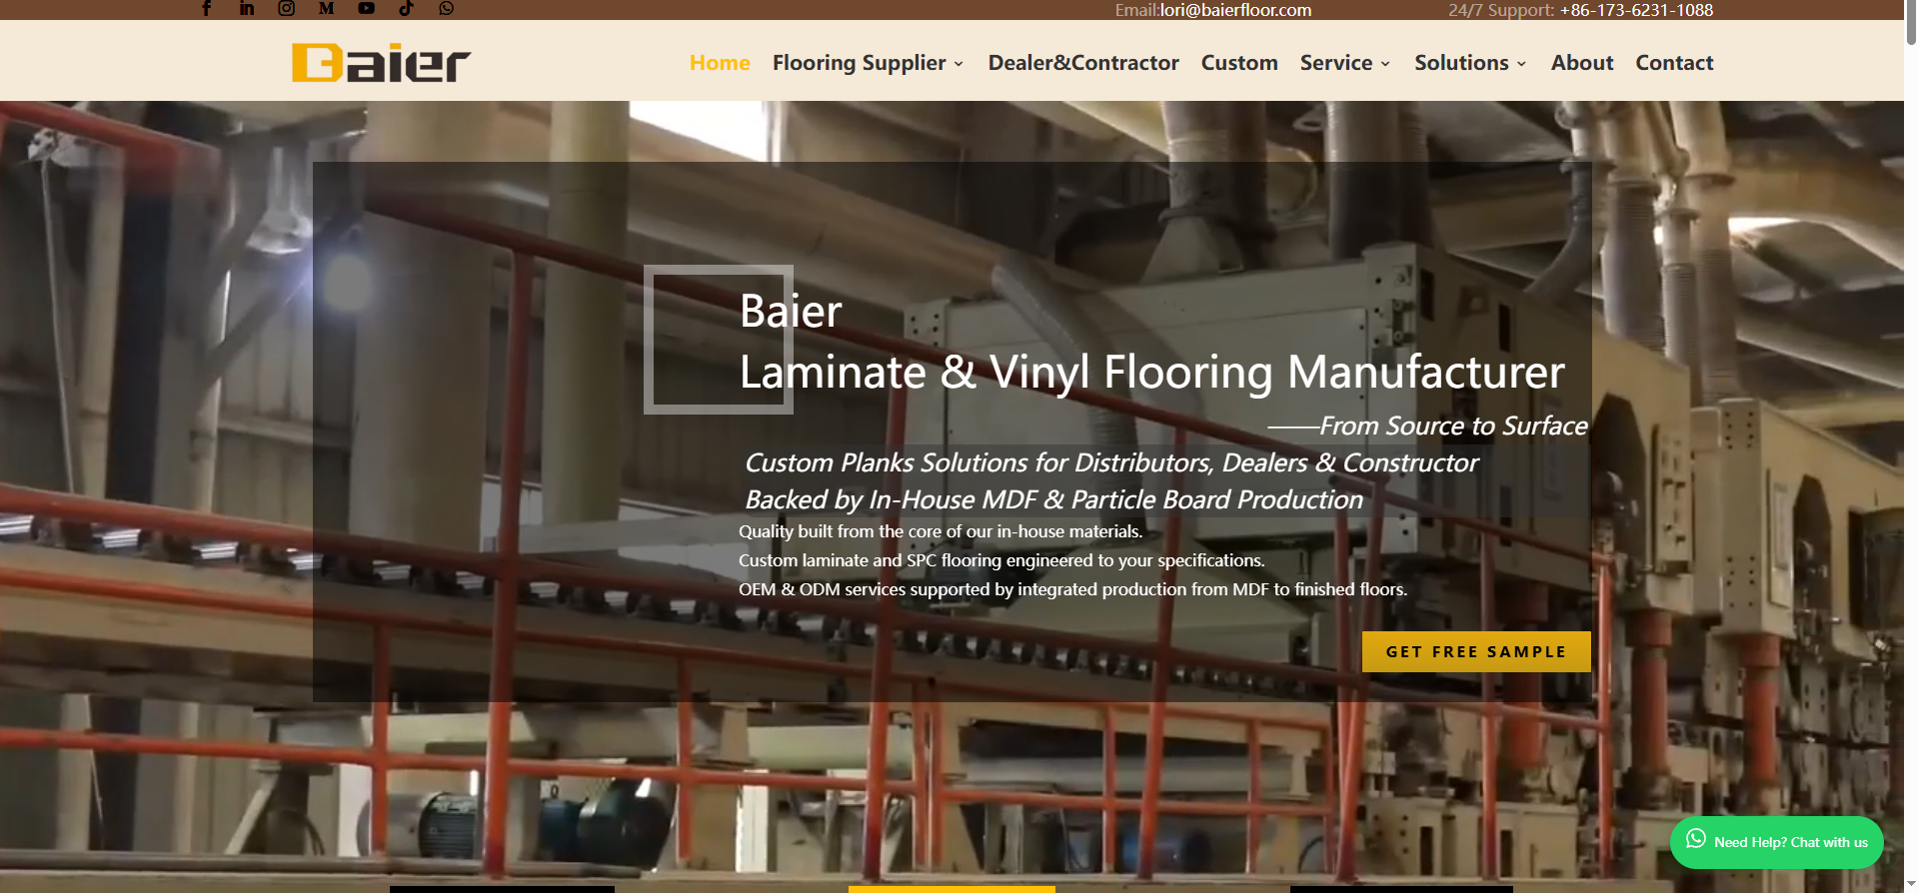The height and width of the screenshot is (893, 1919).
Task: Click the +86-173-6231-1088 phone number
Action: click(1636, 10)
